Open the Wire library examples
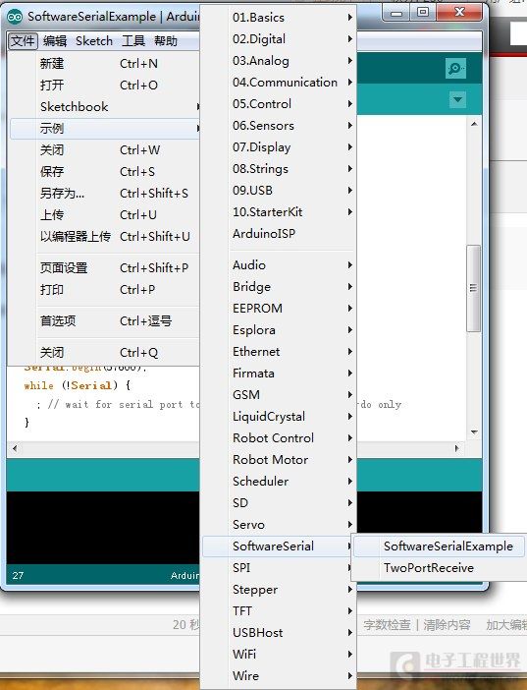Viewport: 527px width, 690px height. pos(279,675)
